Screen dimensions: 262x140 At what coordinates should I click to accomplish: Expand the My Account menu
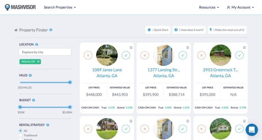(241, 7)
